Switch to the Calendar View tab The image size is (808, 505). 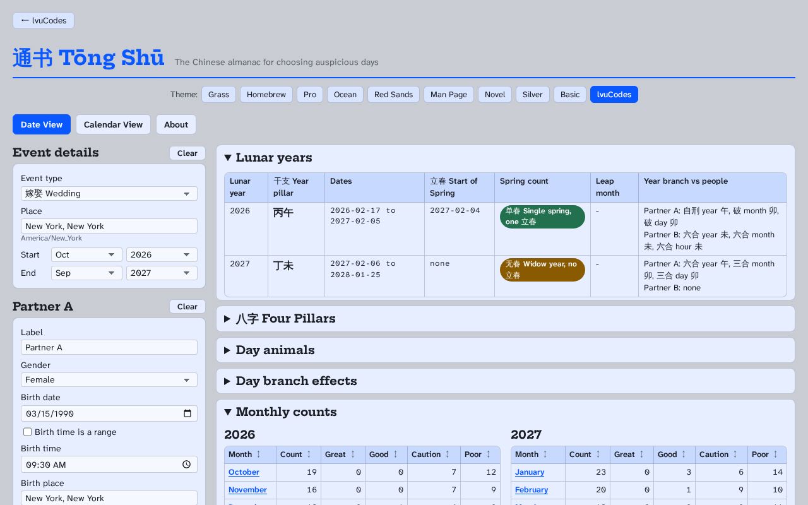tap(114, 124)
